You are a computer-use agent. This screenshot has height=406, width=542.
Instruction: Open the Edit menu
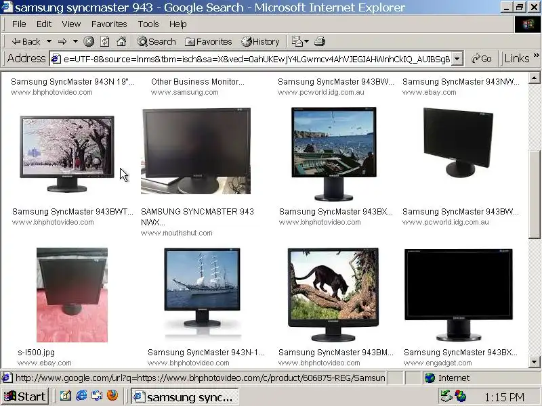pyautogui.click(x=44, y=24)
